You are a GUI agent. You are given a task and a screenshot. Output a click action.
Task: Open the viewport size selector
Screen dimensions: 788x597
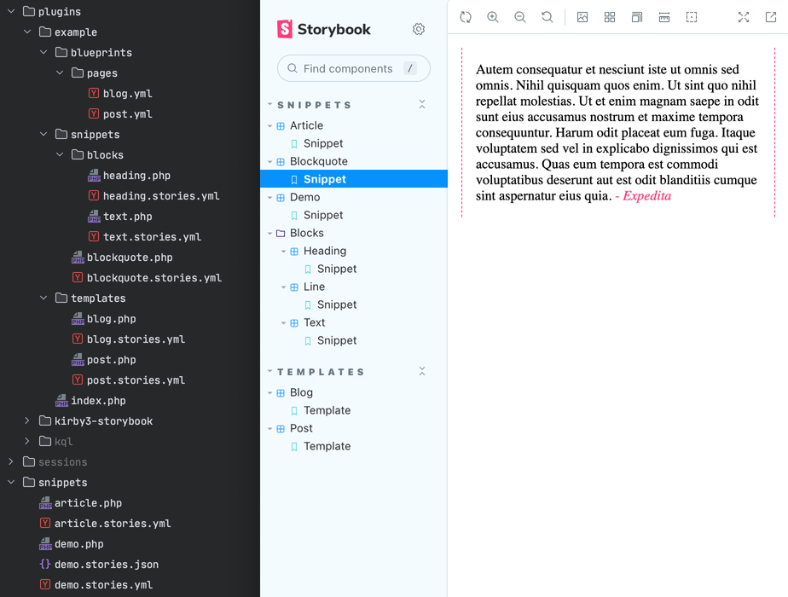point(637,17)
